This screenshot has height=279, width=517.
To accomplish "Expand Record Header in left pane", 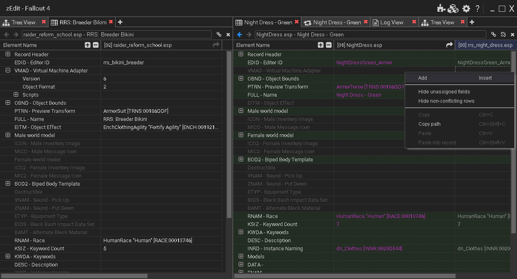I will tap(8, 54).
